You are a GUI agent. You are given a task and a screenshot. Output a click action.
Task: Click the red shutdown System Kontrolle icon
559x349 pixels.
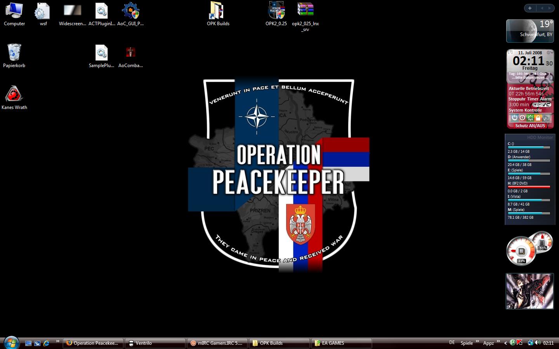(x=523, y=117)
